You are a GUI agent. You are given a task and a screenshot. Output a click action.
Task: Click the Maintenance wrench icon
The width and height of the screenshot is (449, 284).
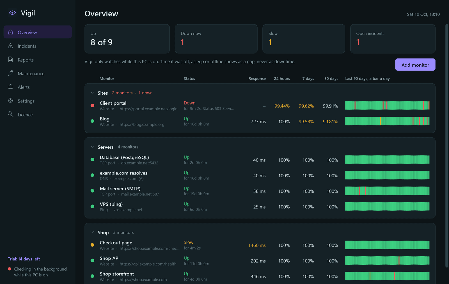click(11, 73)
